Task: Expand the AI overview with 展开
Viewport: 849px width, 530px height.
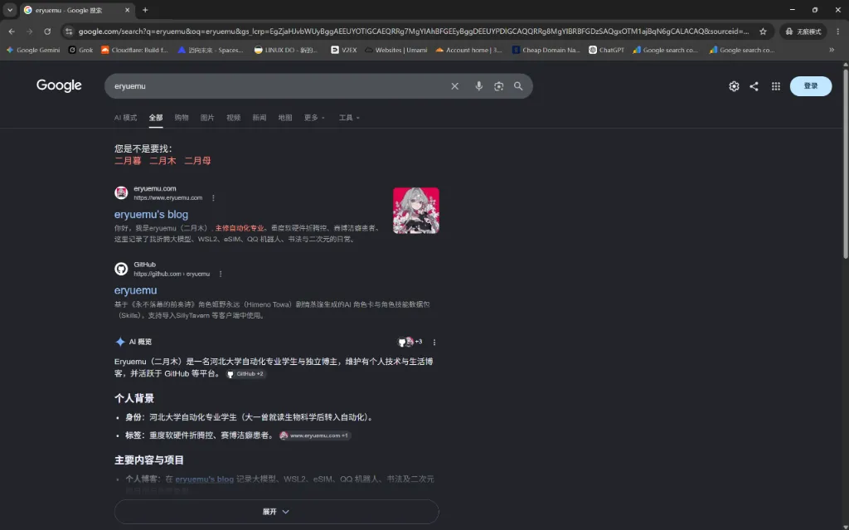Action: 276,512
